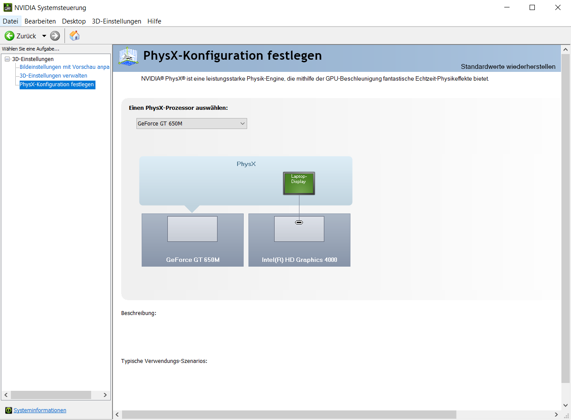
Task: Click main pane horizontal scroll right arrow
Action: [556, 414]
